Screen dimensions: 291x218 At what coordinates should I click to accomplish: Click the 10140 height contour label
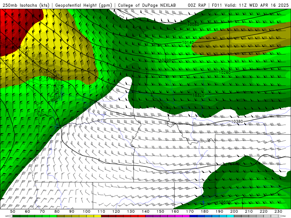188,43
